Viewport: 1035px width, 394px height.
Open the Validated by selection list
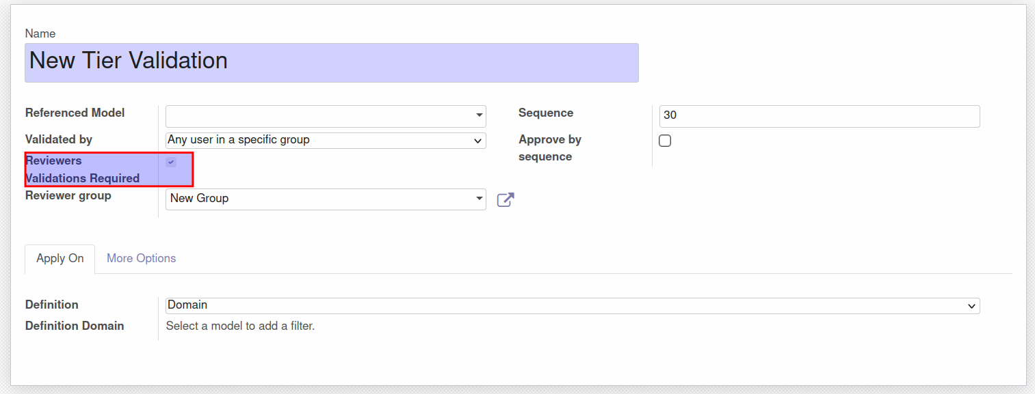coord(326,140)
